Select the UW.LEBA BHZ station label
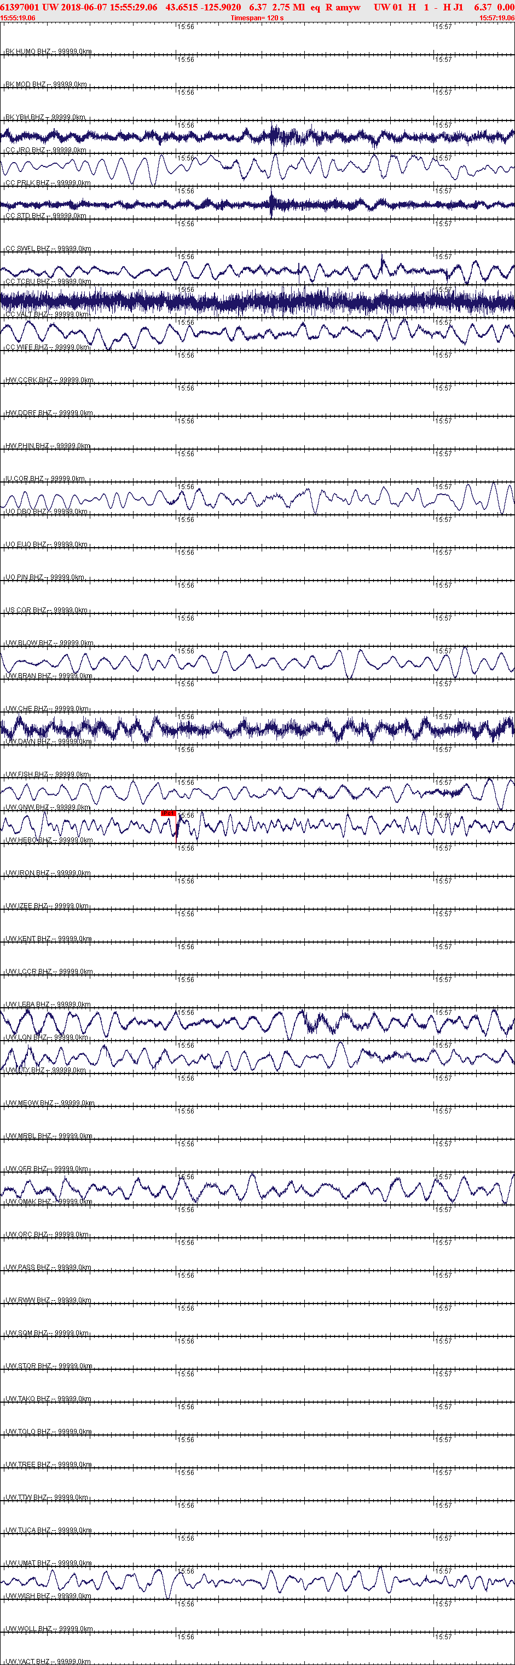 pyautogui.click(x=49, y=1005)
